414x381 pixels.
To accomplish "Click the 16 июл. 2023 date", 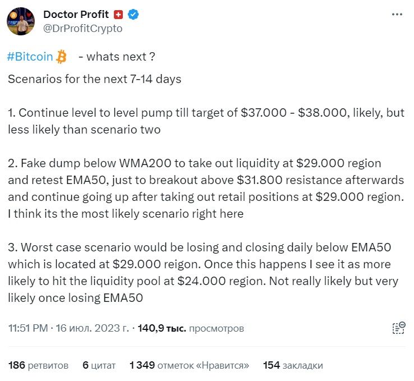I will coord(92,328).
